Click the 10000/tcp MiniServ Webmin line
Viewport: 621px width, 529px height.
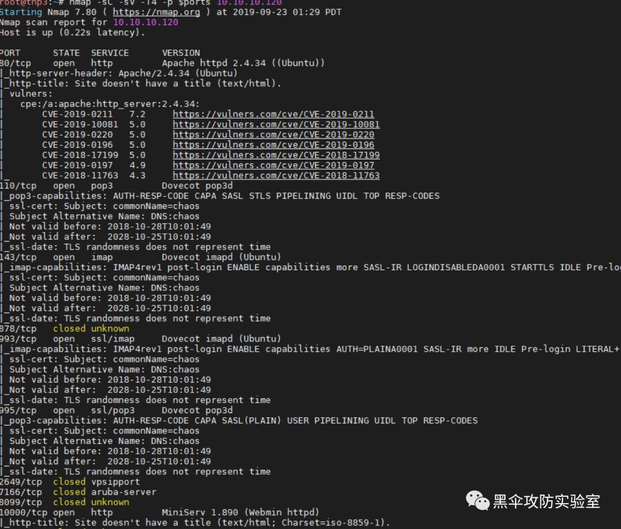159,512
